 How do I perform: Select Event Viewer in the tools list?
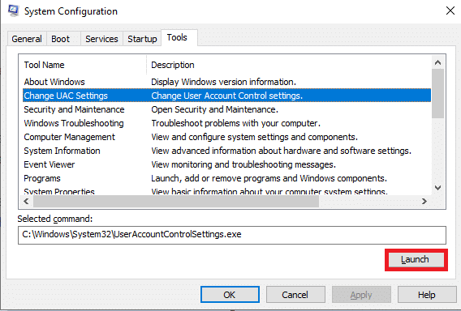226,164
